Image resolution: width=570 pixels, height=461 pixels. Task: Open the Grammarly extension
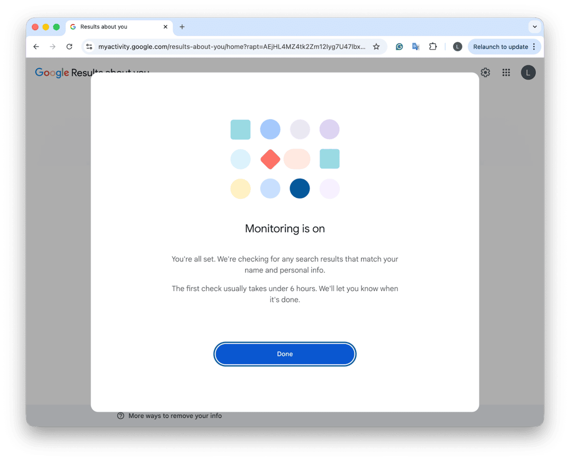coord(399,46)
